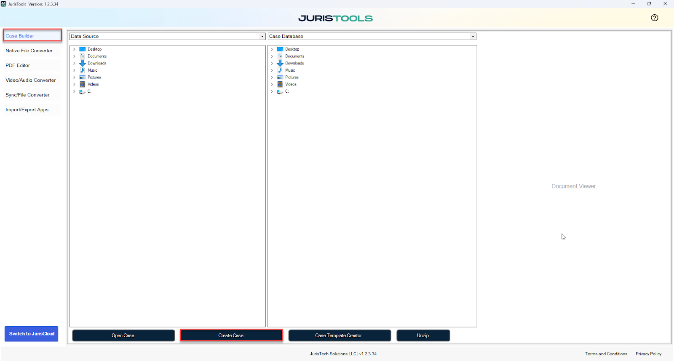Select Downloads arrow icon in Data Source tree
The height and width of the screenshot is (362, 674).
pyautogui.click(x=83, y=63)
